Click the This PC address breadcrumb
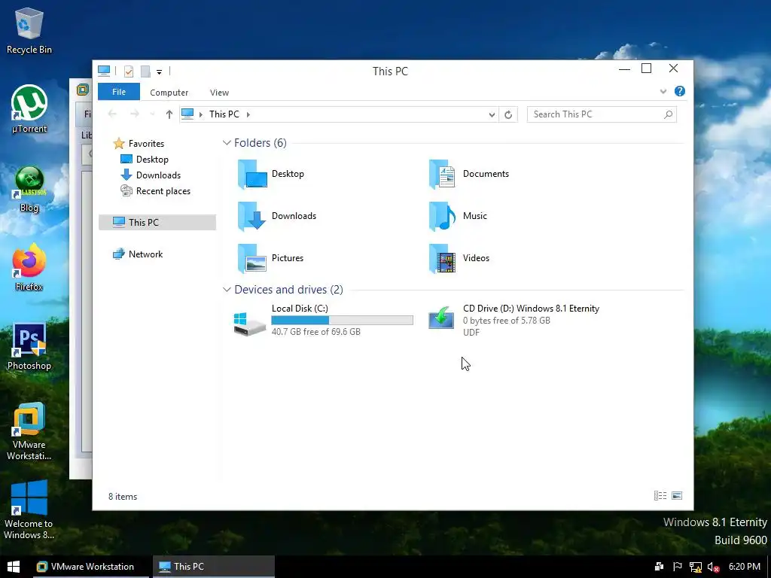The image size is (771, 578). point(224,114)
